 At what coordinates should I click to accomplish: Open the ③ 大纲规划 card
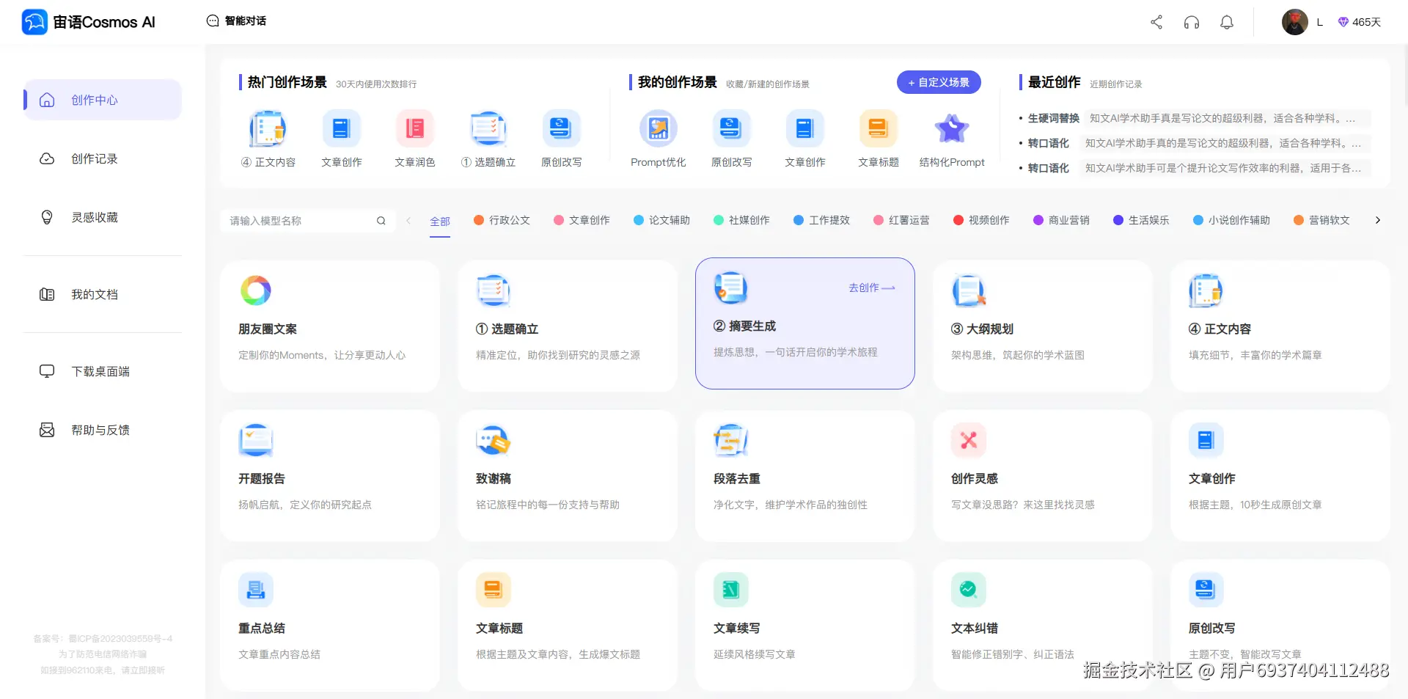(x=1043, y=326)
